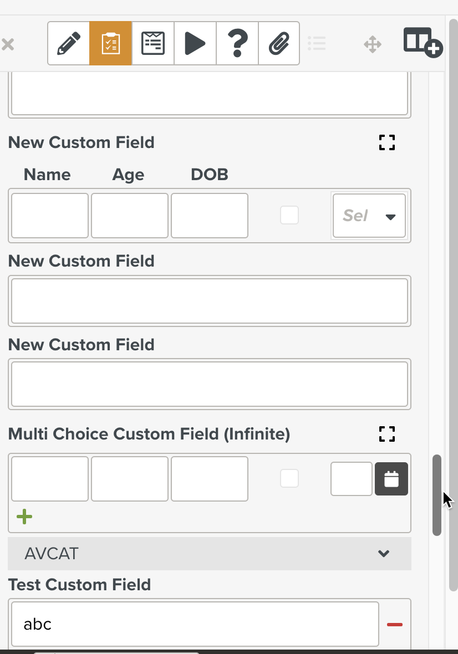Screen dimensions: 458x654
Task: Select the clipboard checklist tab icon
Action: tap(111, 44)
